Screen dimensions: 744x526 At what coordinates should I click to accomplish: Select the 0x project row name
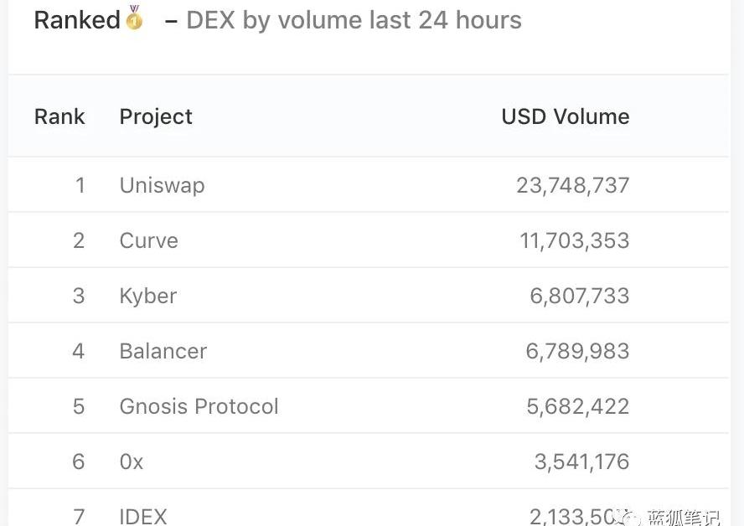[132, 462]
